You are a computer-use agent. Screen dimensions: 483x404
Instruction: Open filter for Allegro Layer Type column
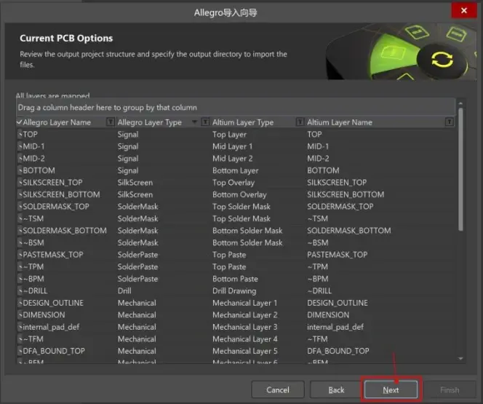205,122
